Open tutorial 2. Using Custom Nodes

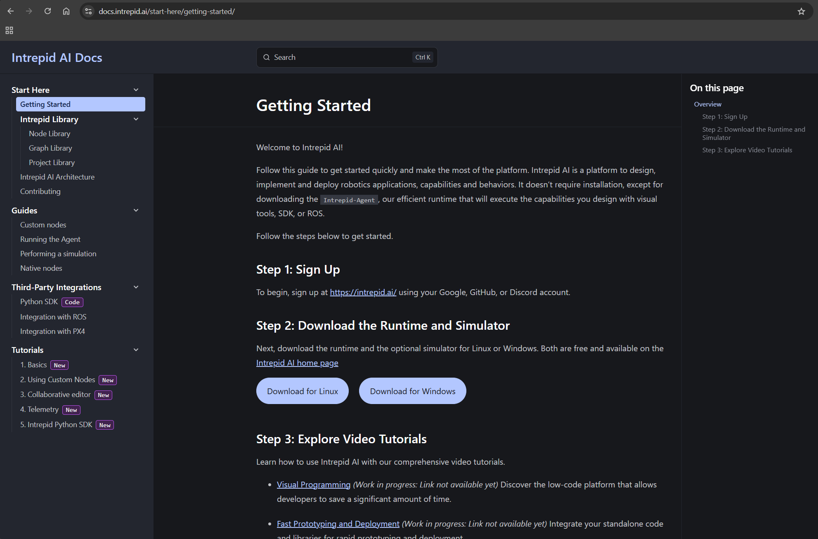[58, 380]
